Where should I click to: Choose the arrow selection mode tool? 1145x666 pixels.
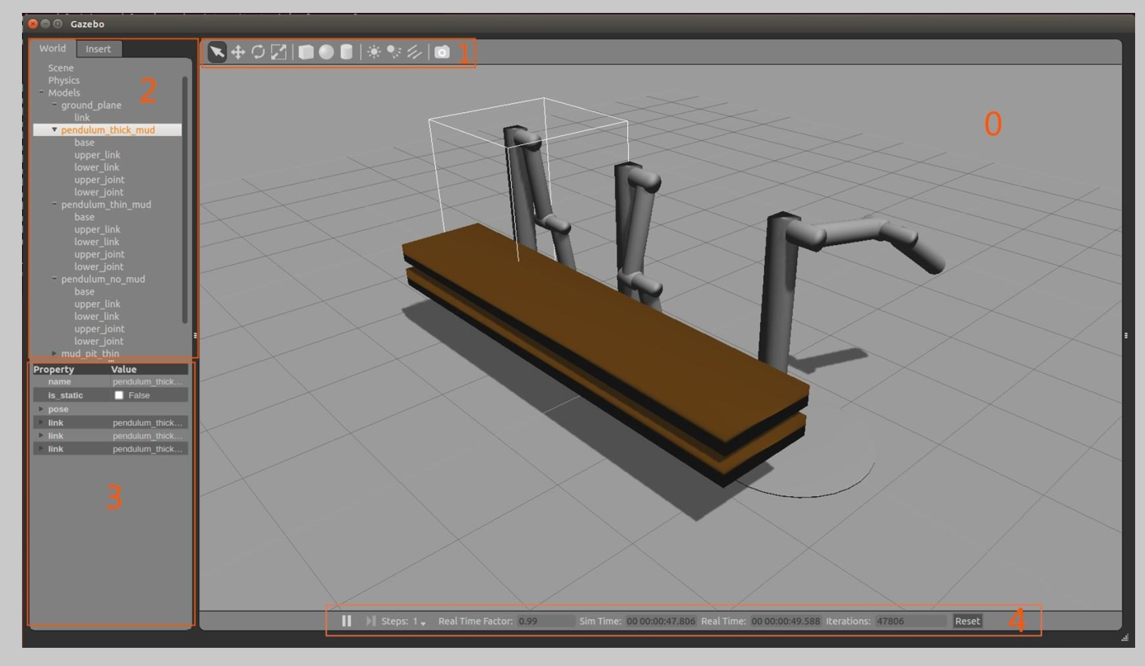coord(217,52)
